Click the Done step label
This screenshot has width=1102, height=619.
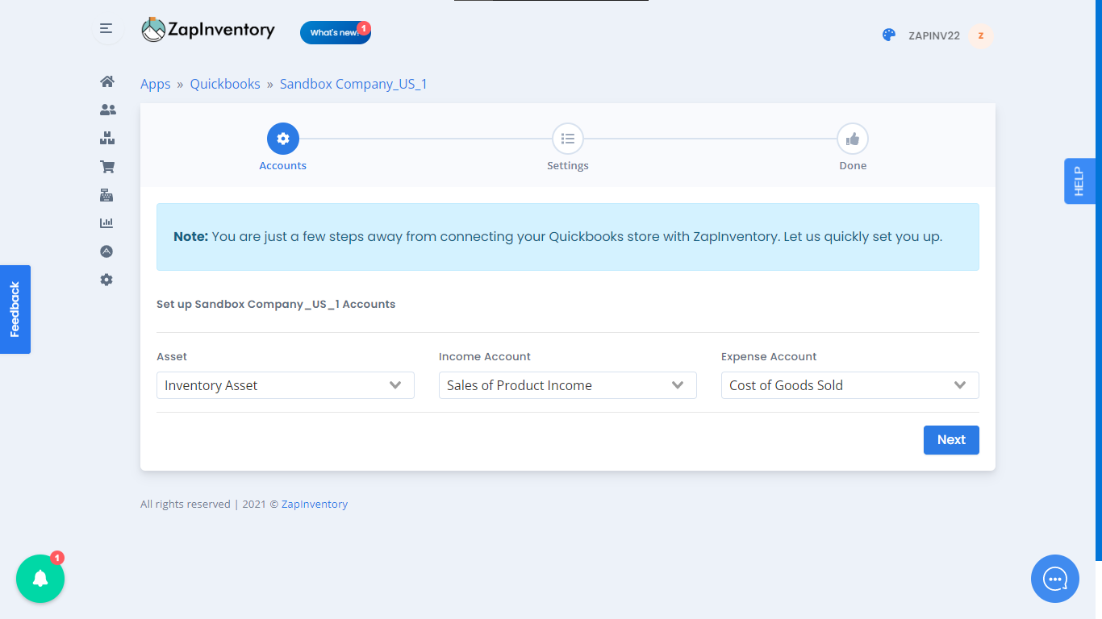pyautogui.click(x=853, y=165)
